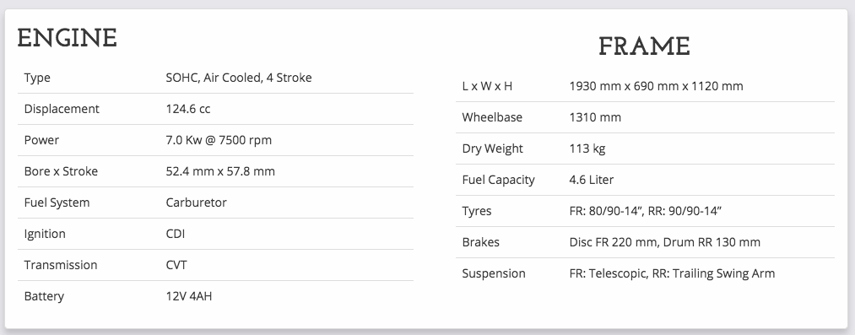Click the 113 kg dry weight value
Screen dimensions: 855x335
[x=587, y=149]
